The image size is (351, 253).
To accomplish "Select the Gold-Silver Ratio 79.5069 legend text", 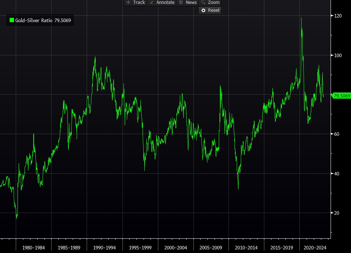I will click(x=43, y=20).
